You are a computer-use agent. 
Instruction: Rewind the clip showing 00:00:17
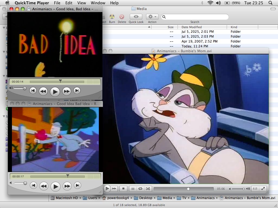44,186
